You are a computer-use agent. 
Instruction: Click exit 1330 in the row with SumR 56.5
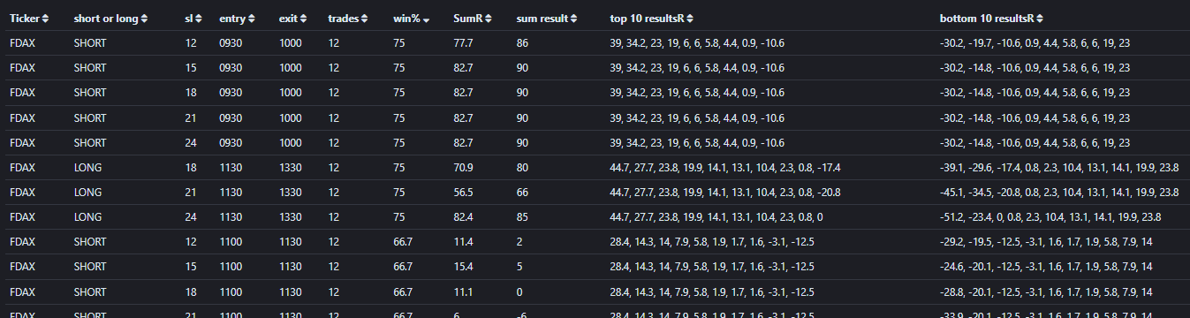point(291,192)
